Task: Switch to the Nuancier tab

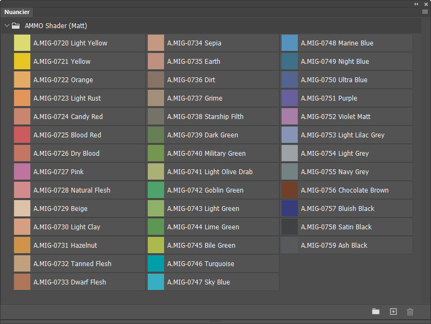Action: pos(17,12)
